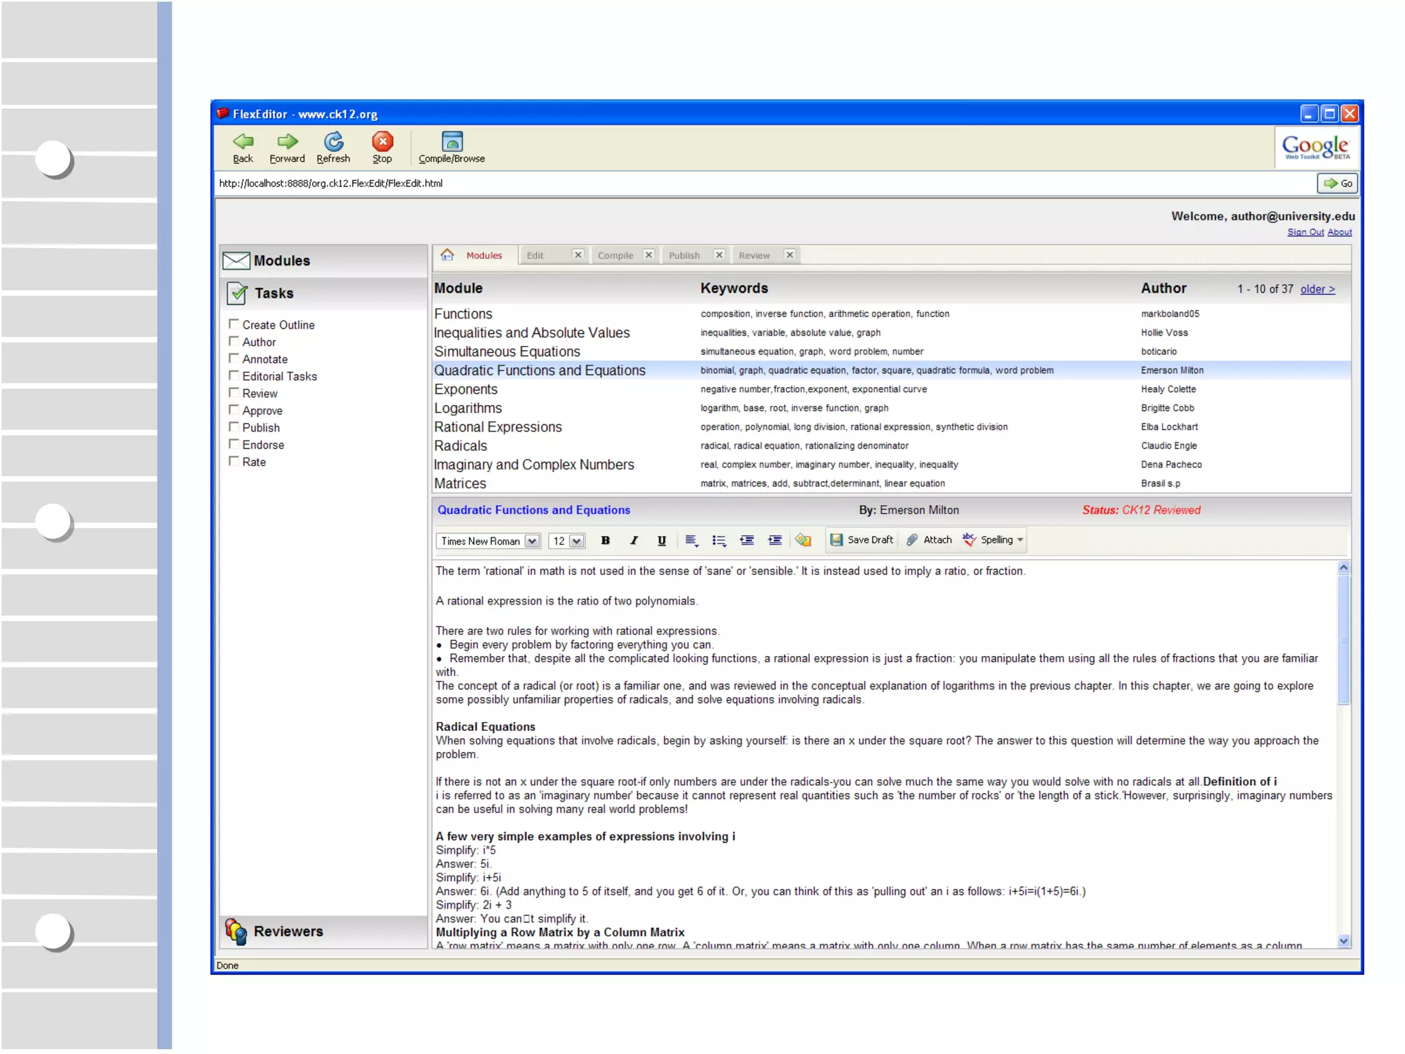The height and width of the screenshot is (1054, 1405).
Task: Click the red Stop icon
Action: (x=382, y=141)
